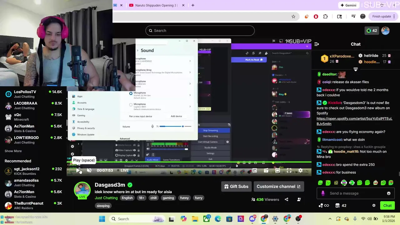400x225 pixels.
Task: Open LosPollosTV channel in sidebar
Action: (x=33, y=94)
